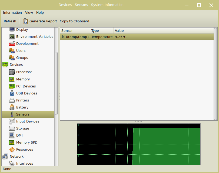
Task: Click the Development icon in sidebar
Action: (x=12, y=43)
